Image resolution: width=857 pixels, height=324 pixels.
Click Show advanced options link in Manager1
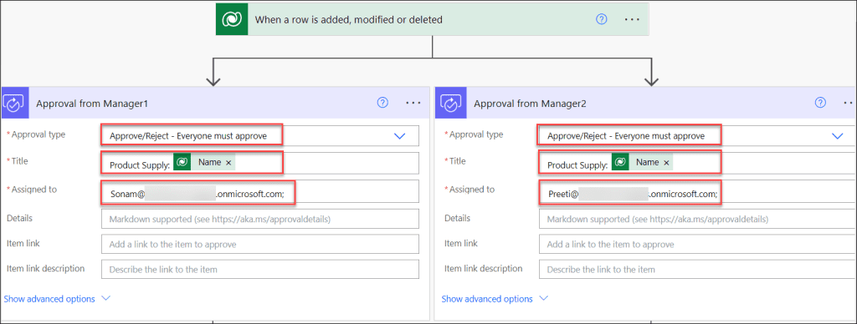[x=49, y=299]
